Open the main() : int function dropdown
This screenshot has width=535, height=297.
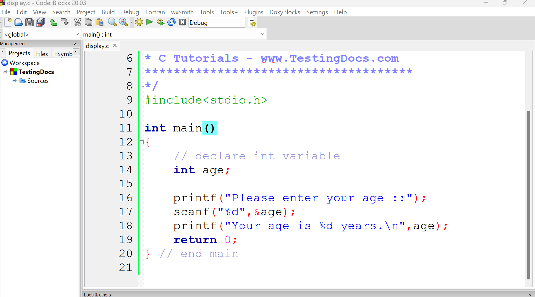click(x=262, y=34)
